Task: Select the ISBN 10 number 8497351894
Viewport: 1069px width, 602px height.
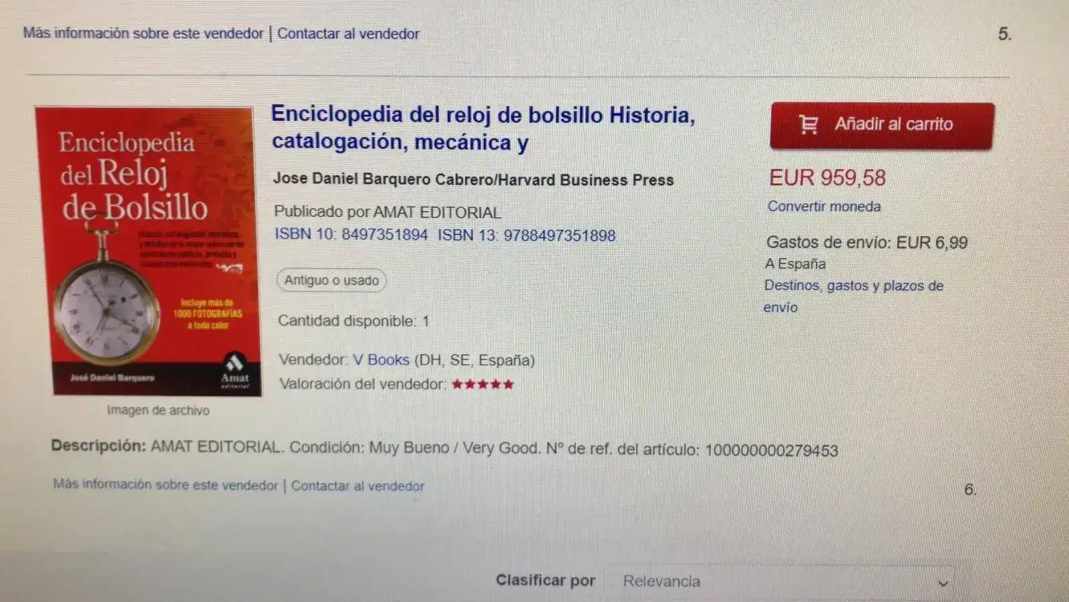Action: 384,235
